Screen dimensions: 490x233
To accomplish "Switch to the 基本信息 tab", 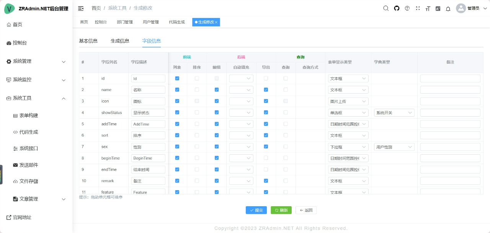I will 88,41.
